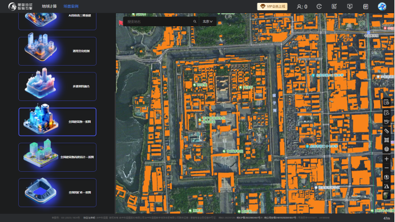Click the green-pin label west of the central palace
Viewport: 395px width, 222px height.
tap(200, 85)
